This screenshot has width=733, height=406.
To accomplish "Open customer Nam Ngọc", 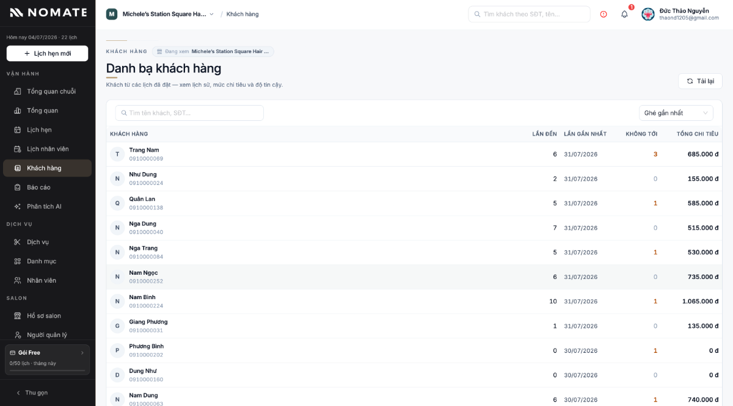I will pos(414,277).
